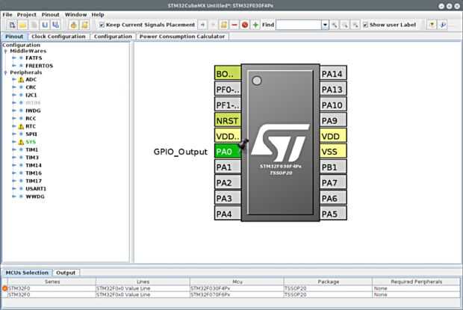Click the PB1 pin on the chip

pyautogui.click(x=333, y=167)
